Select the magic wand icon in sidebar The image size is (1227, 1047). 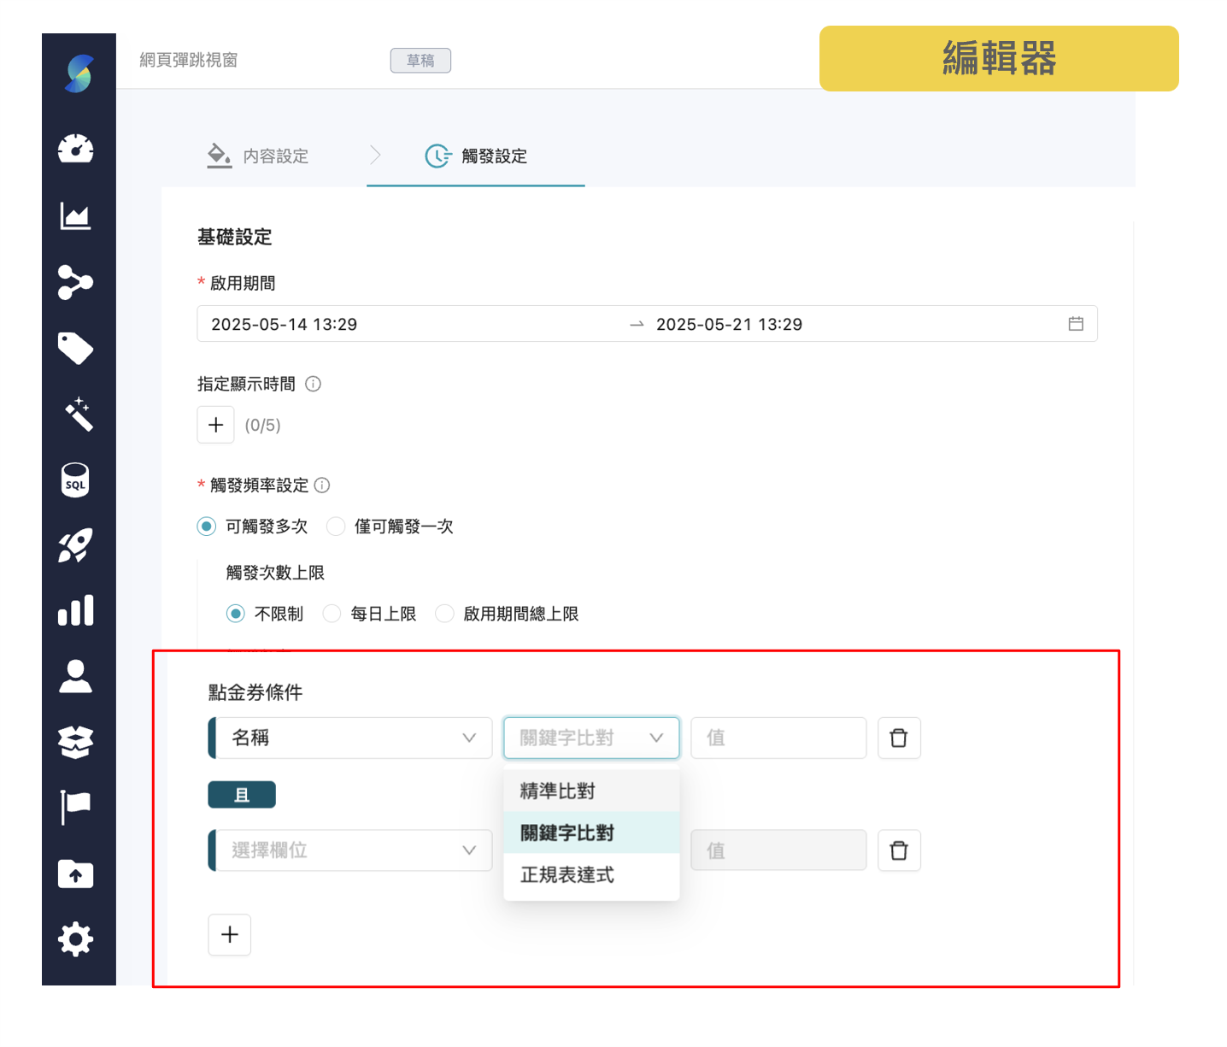(x=76, y=415)
